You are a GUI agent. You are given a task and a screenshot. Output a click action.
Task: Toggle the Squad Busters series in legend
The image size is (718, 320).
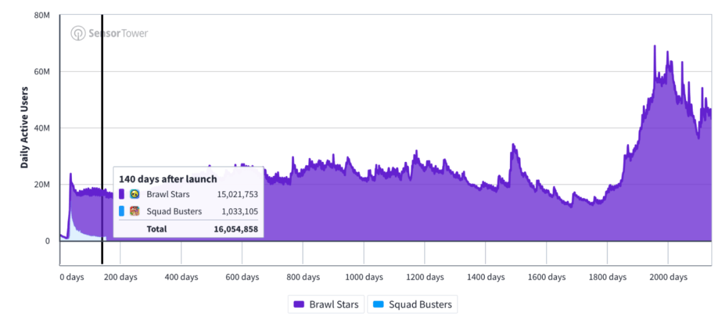[412, 304]
